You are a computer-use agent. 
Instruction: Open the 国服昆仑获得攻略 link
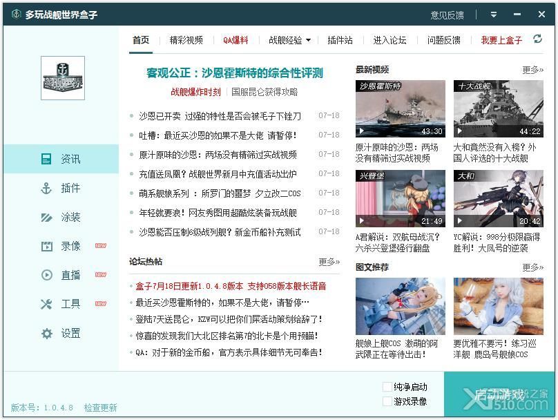[x=264, y=92]
